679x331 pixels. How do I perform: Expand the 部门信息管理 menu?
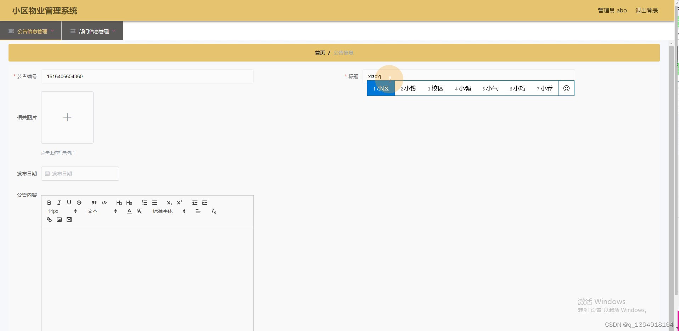(x=92, y=31)
